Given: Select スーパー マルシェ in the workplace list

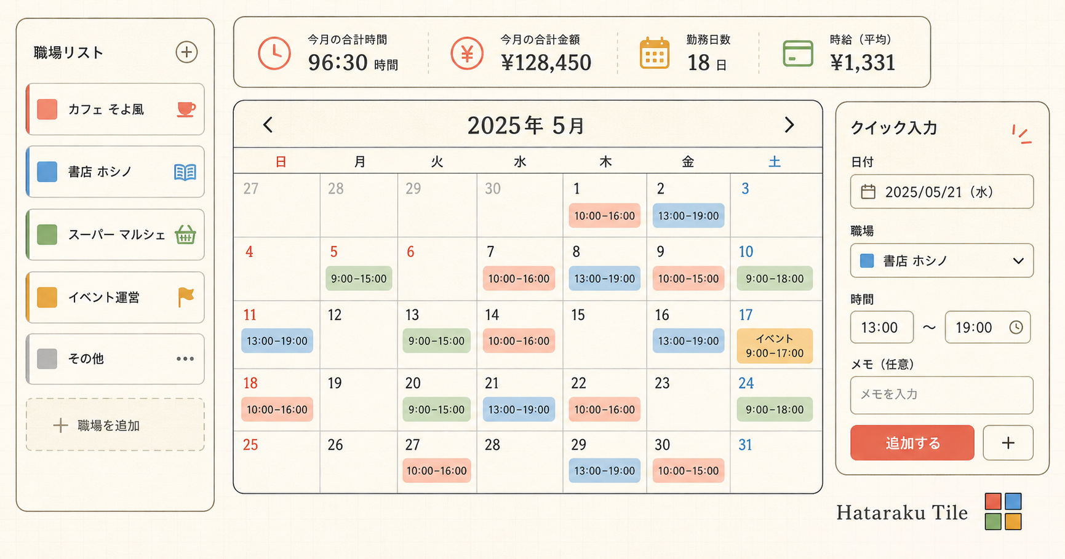Looking at the screenshot, I should click(115, 234).
